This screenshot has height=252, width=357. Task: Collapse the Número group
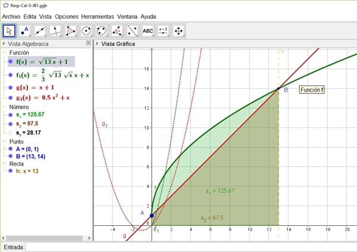pyautogui.click(x=5, y=107)
